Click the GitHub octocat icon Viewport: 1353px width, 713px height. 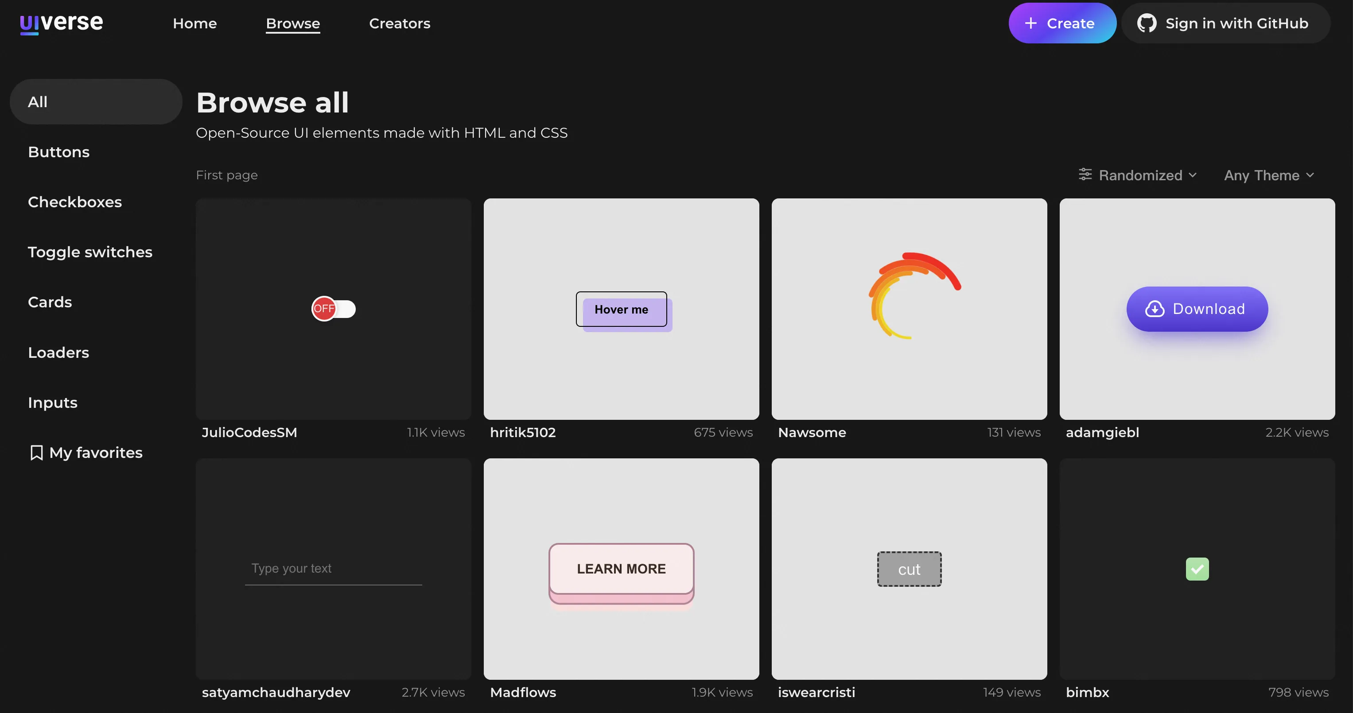(1146, 23)
